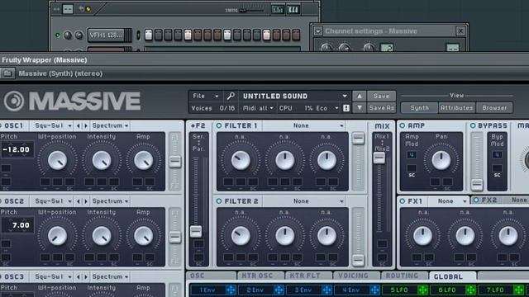Select the Browser view button
The width and height of the screenshot is (529, 297).
[x=494, y=108]
